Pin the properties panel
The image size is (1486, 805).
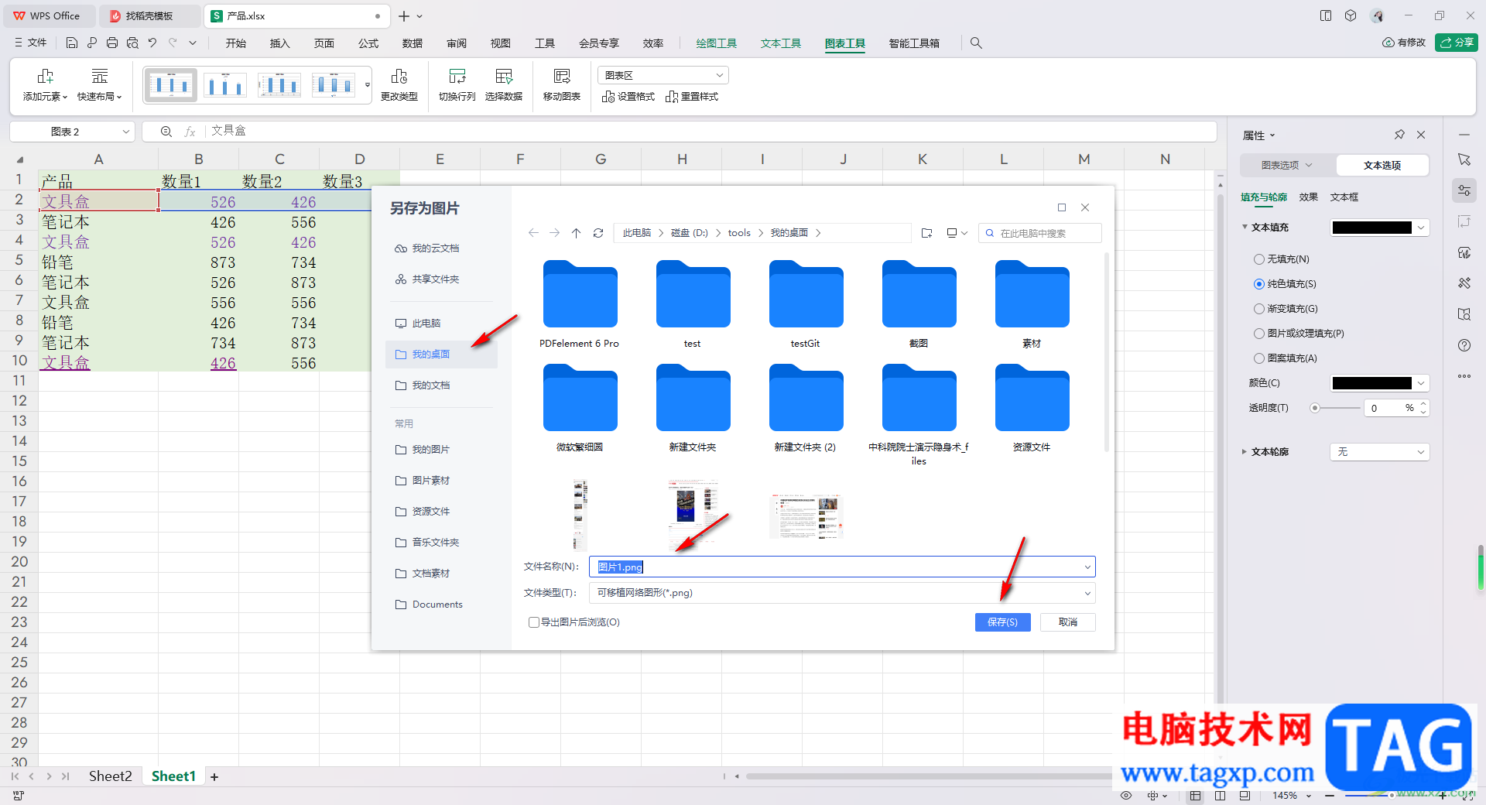[x=1399, y=135]
